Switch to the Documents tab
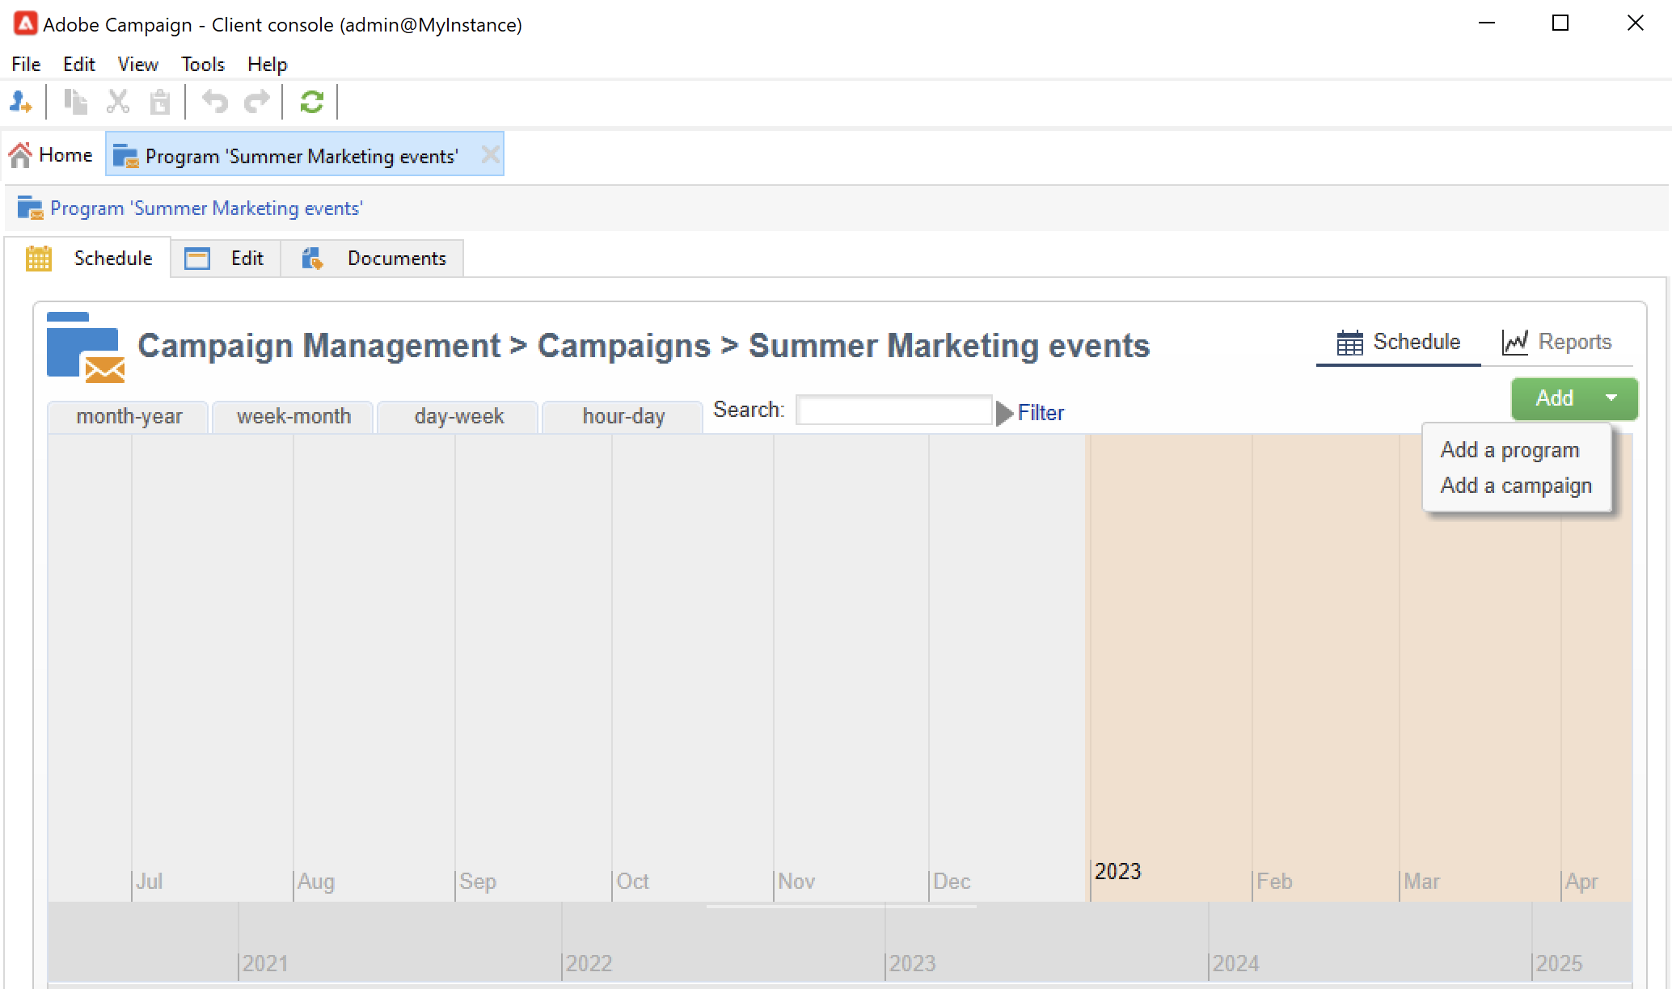The image size is (1672, 989). pyautogui.click(x=396, y=259)
